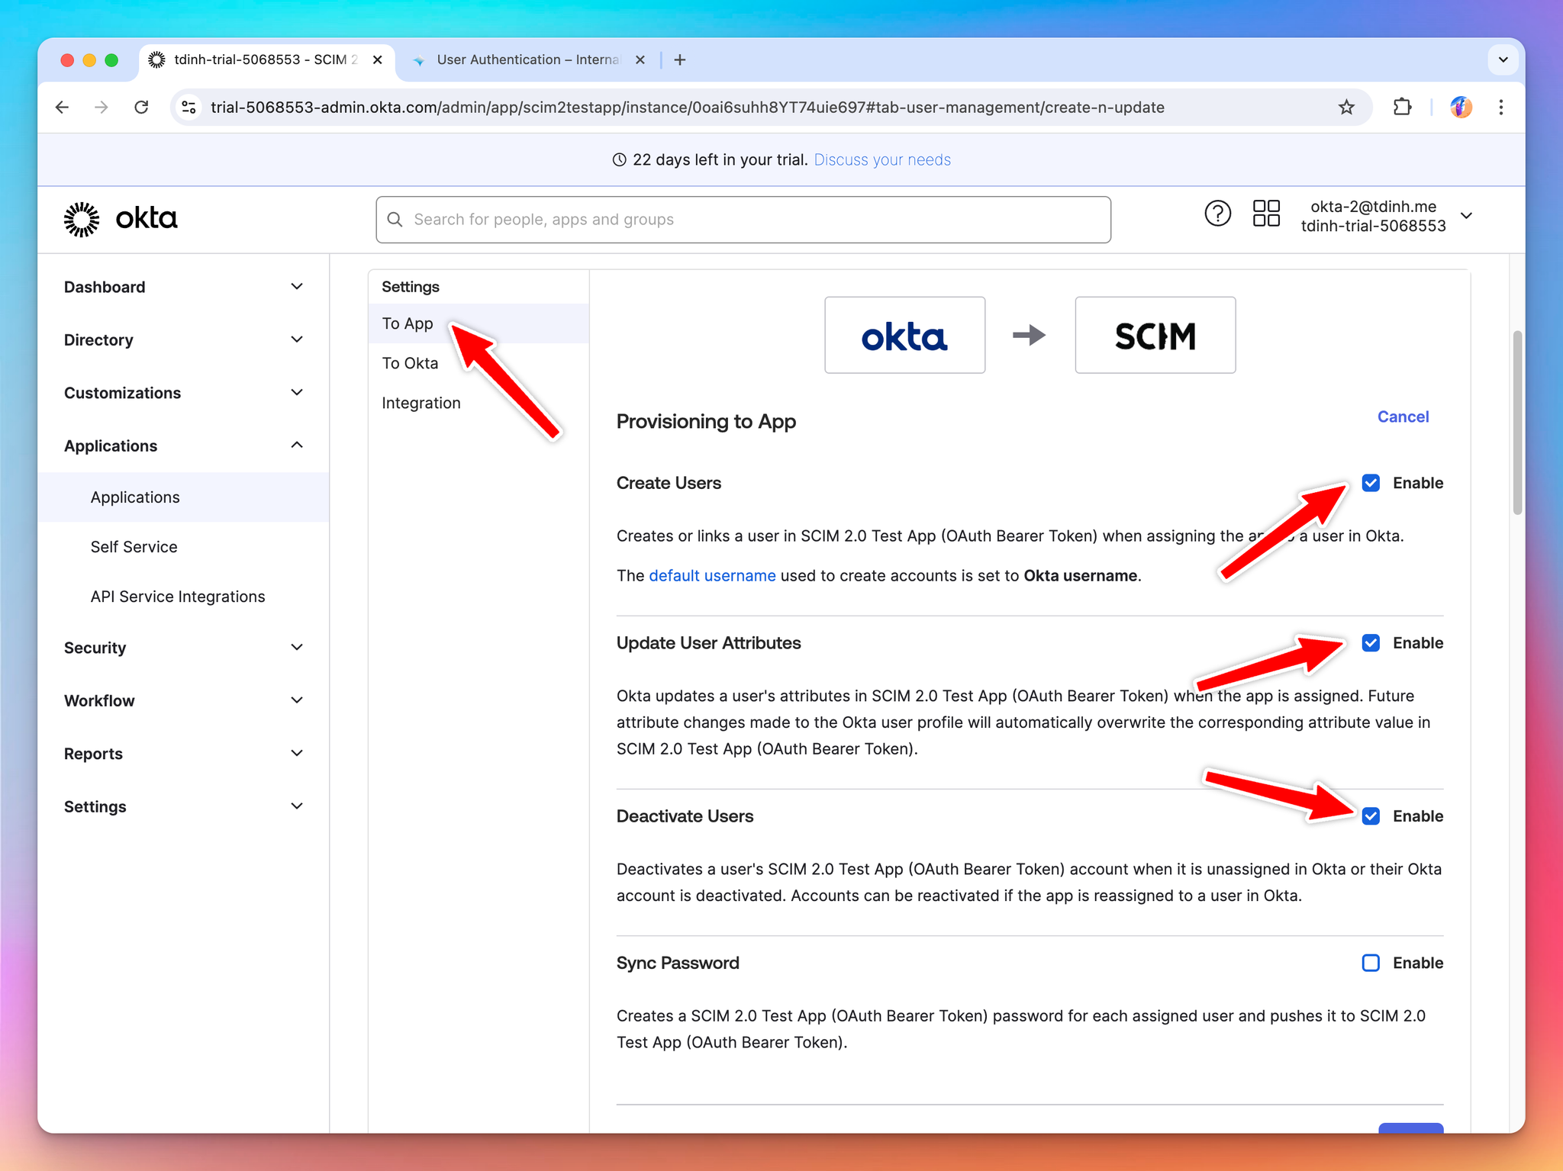This screenshot has height=1171, width=1563.
Task: Expand the Customizations menu
Action: pos(183,393)
